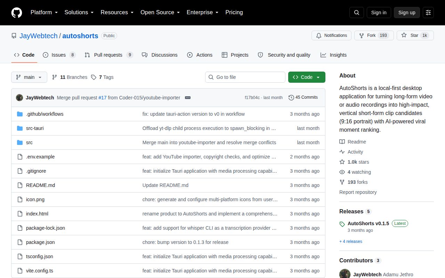Open the .env.example file
445x278 pixels.
40,157
